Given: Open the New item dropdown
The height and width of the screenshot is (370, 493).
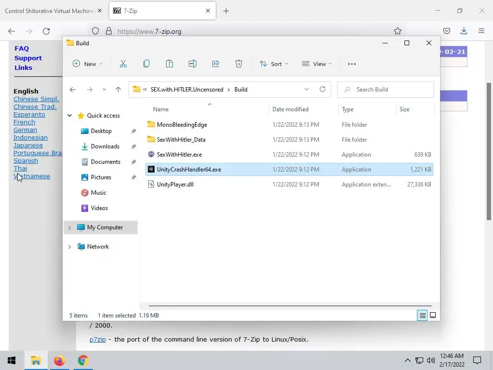Looking at the screenshot, I should tap(88, 64).
